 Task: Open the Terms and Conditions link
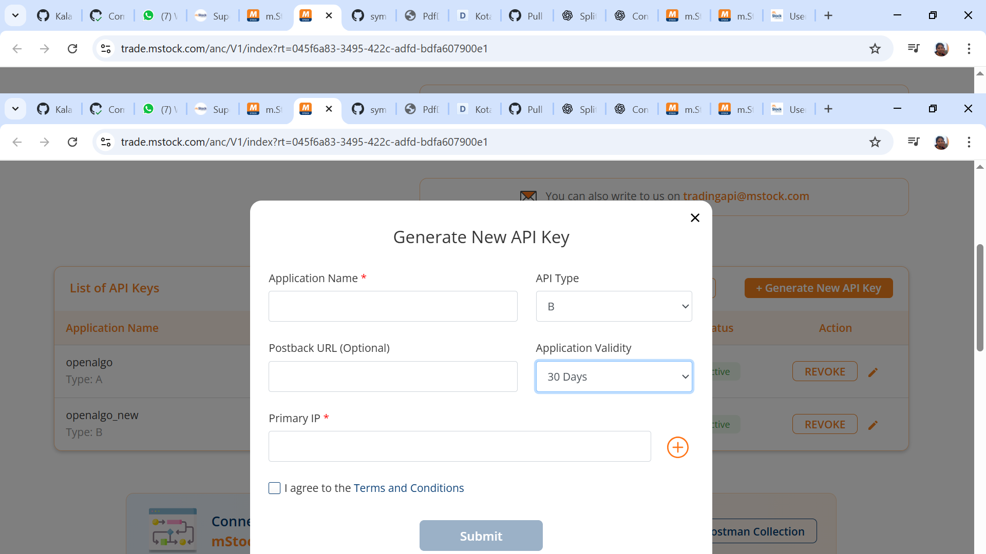pos(408,488)
